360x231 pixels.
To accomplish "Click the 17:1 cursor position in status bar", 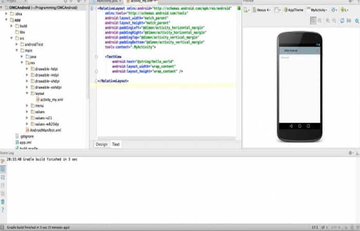I will pos(315,227).
